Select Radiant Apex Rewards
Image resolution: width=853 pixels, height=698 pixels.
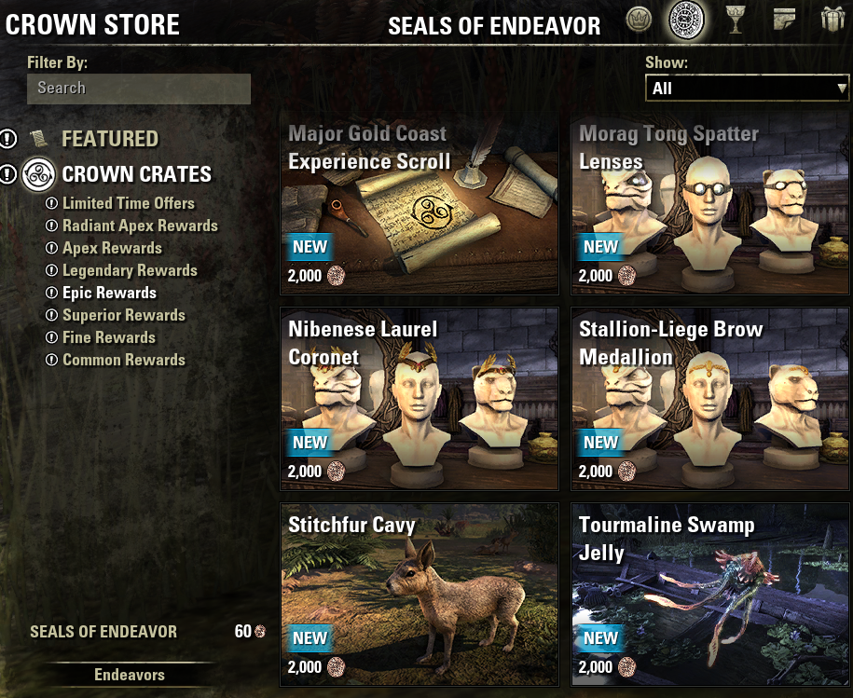tap(140, 226)
